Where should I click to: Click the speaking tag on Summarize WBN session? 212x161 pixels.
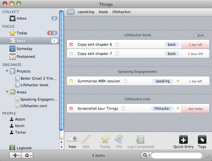(163, 81)
